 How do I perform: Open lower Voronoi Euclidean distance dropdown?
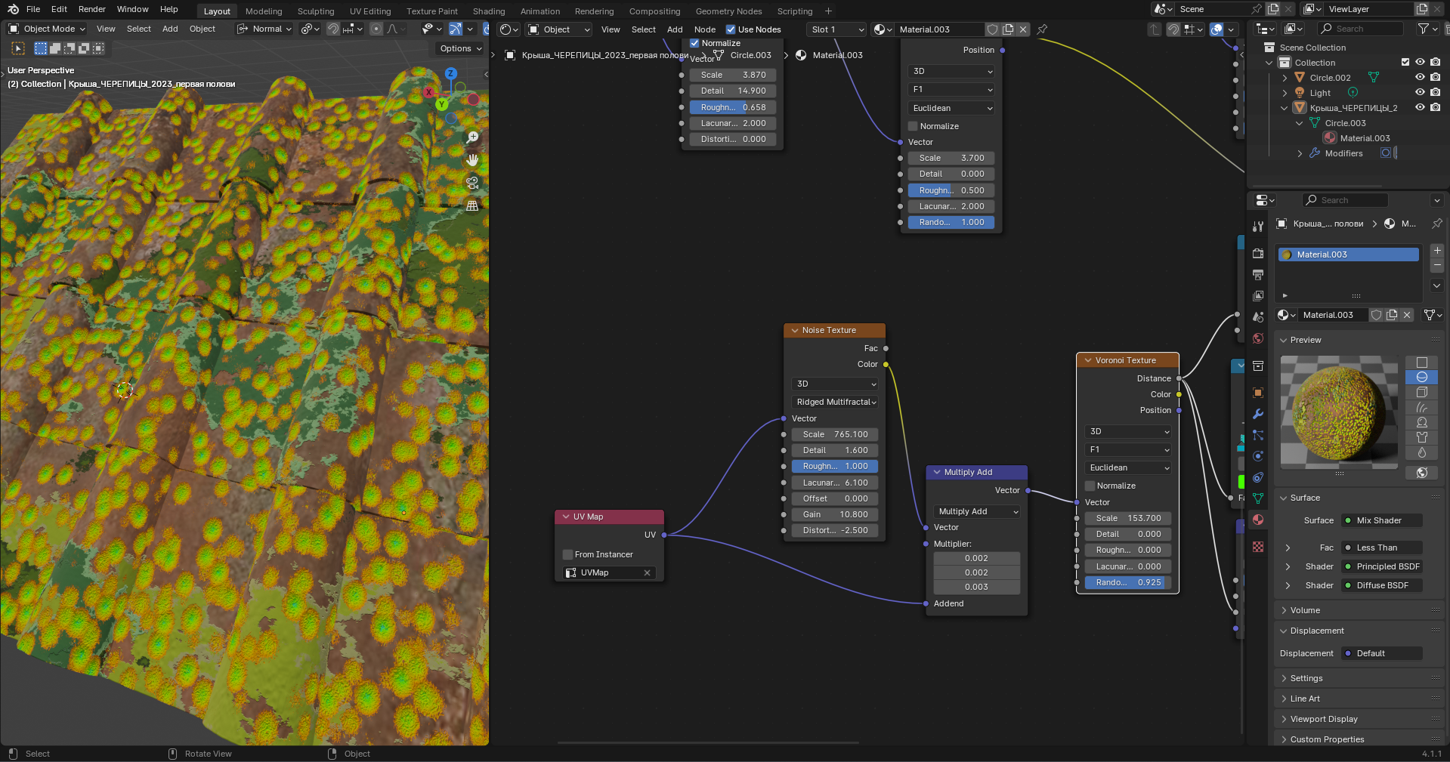coord(1128,467)
